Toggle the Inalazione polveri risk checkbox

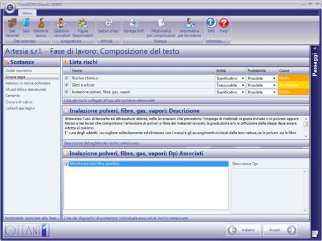tap(66, 92)
